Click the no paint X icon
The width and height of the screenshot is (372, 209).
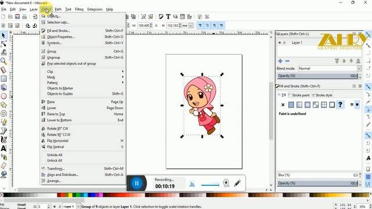pyautogui.click(x=283, y=105)
